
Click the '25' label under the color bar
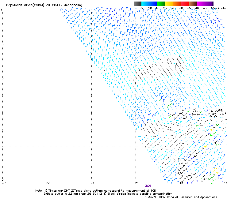(173, 8)
